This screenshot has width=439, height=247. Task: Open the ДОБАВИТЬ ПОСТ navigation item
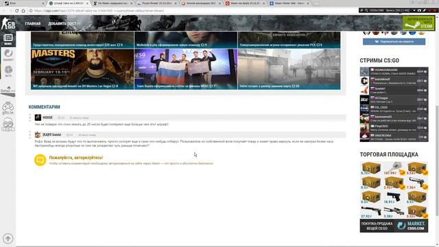[62, 23]
